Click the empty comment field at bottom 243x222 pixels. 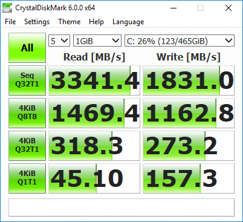pyautogui.click(x=121, y=207)
